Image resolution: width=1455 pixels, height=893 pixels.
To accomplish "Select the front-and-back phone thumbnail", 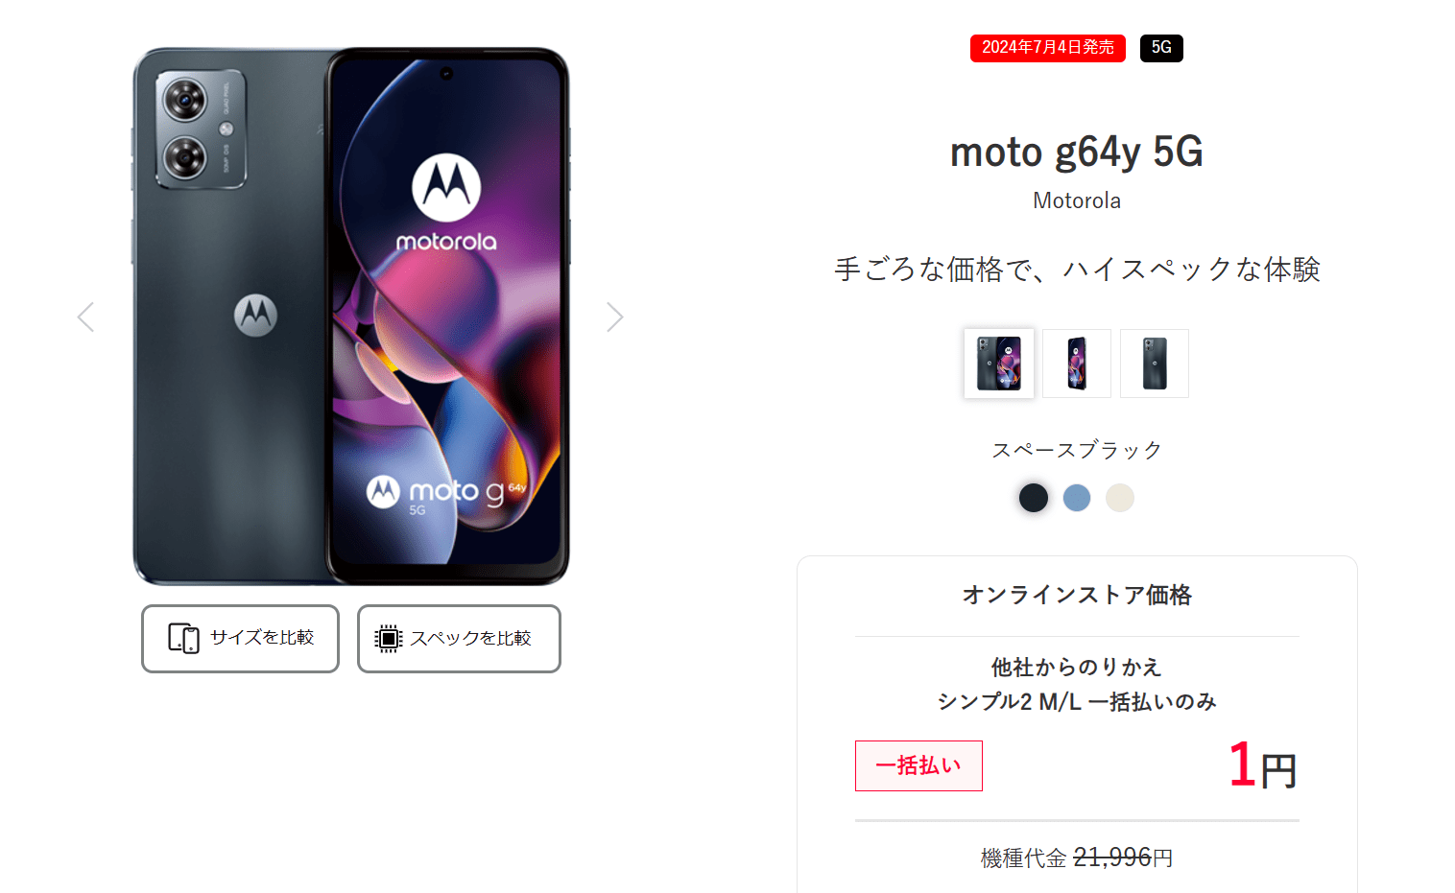I will (x=999, y=364).
